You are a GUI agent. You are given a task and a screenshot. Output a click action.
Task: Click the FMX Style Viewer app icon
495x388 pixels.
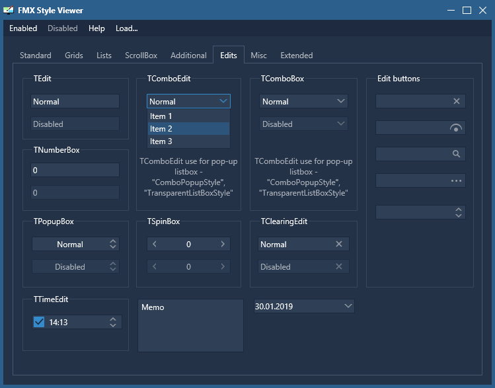point(9,11)
